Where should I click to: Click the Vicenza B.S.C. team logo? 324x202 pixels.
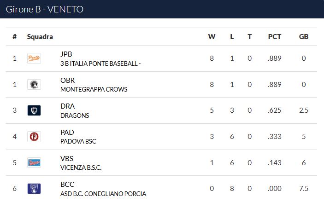(34, 162)
